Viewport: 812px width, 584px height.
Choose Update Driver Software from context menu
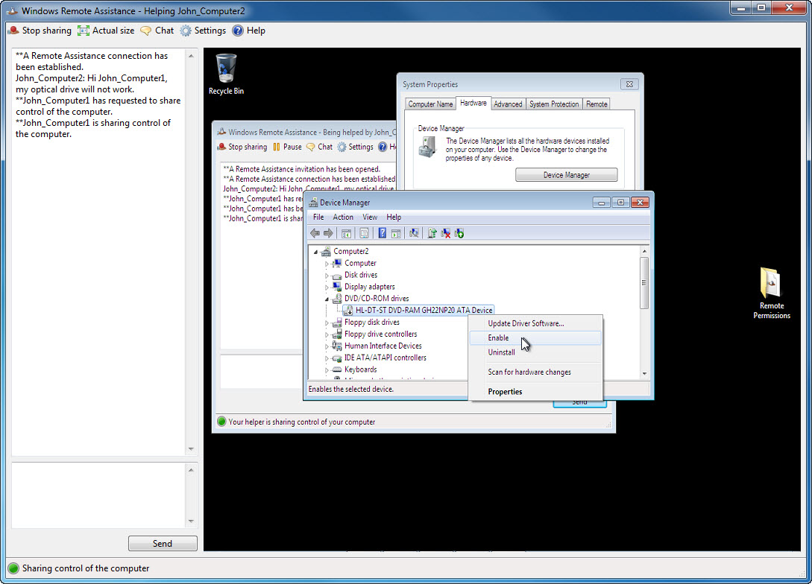tap(535, 323)
